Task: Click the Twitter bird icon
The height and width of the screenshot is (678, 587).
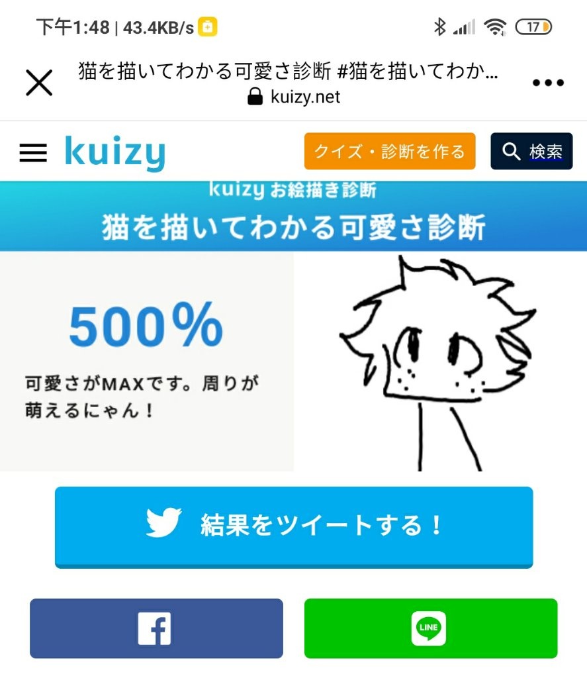Action: (x=163, y=522)
